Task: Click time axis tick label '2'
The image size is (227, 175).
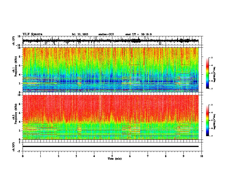Action: coord(58,156)
